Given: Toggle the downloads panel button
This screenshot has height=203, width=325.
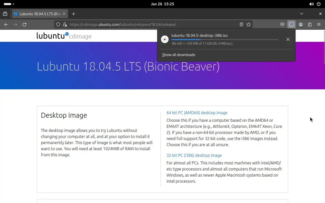Looking at the screenshot, I should click(x=291, y=24).
